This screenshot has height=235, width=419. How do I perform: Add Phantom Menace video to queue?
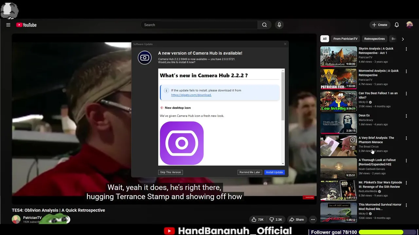[x=353, y=148]
